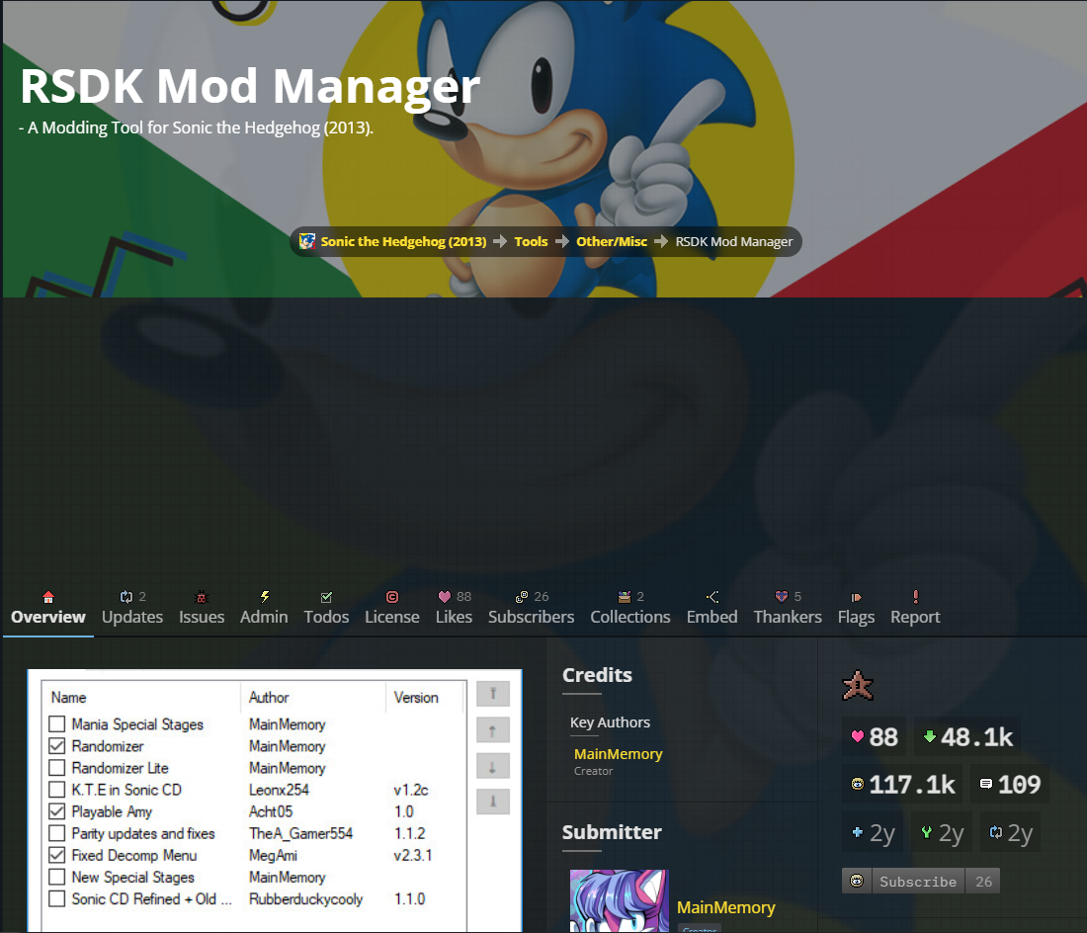
Task: View the Flags tab
Action: [x=856, y=609]
